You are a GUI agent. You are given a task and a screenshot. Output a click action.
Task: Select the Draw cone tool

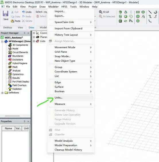(125, 12)
